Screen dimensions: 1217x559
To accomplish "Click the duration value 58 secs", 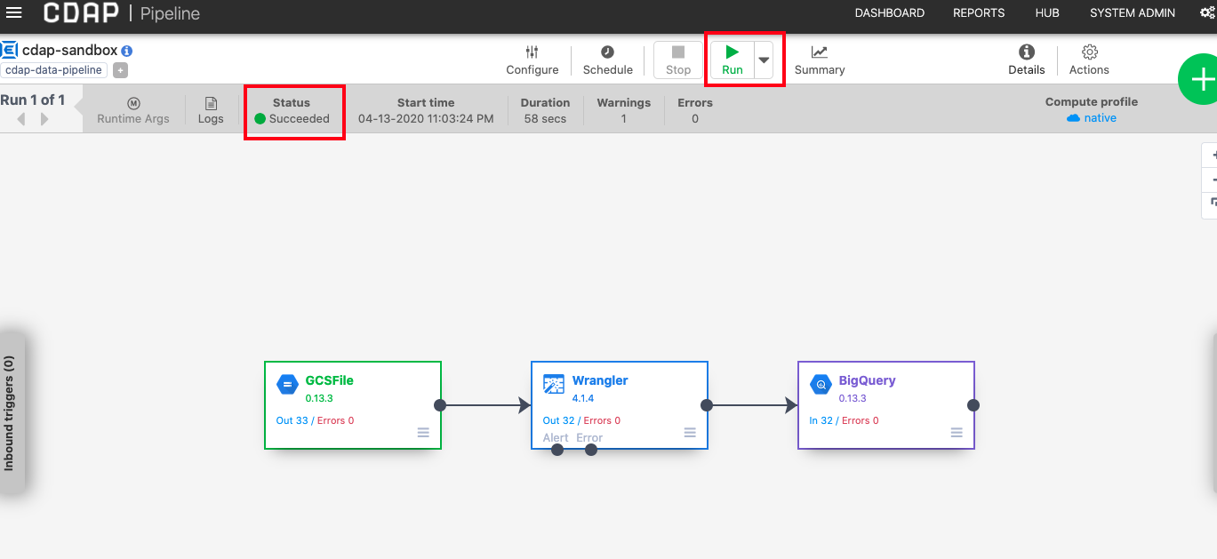I will point(545,118).
